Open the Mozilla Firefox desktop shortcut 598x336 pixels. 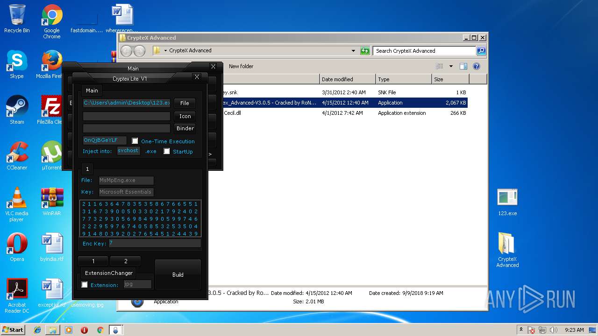click(51, 64)
